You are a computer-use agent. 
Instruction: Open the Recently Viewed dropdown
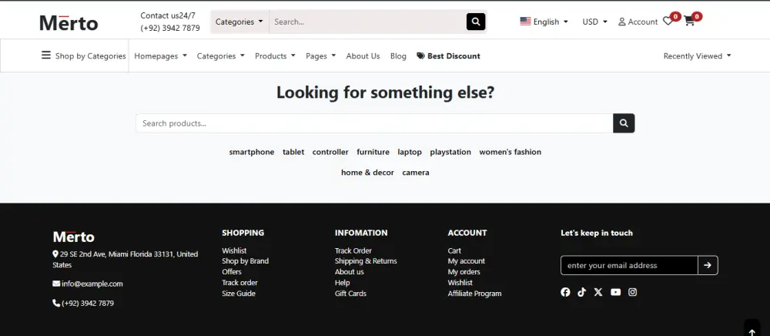click(698, 56)
